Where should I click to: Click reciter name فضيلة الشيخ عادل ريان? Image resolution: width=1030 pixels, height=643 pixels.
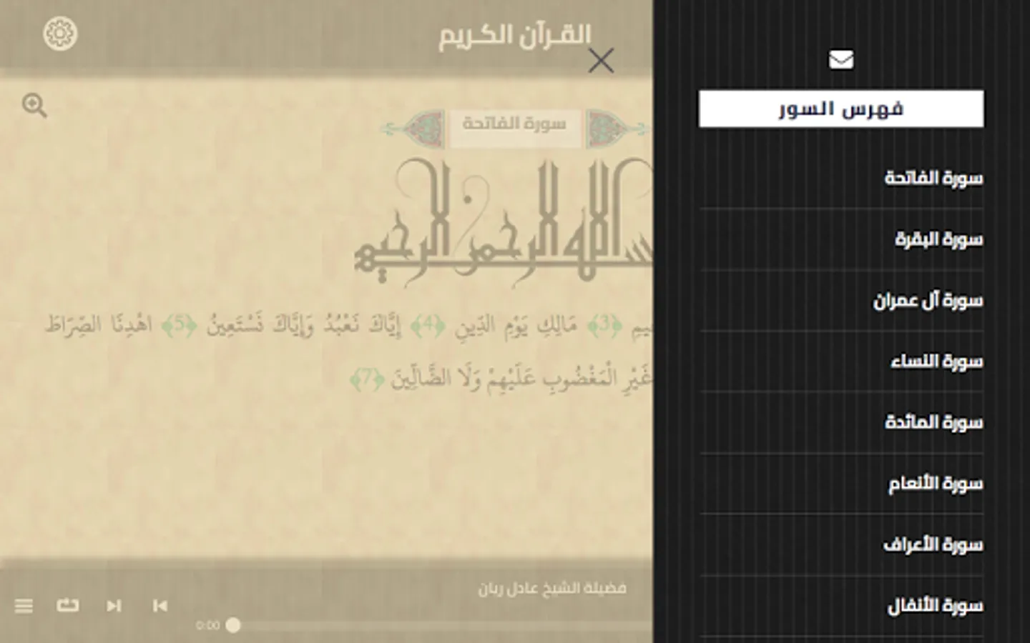552,589
